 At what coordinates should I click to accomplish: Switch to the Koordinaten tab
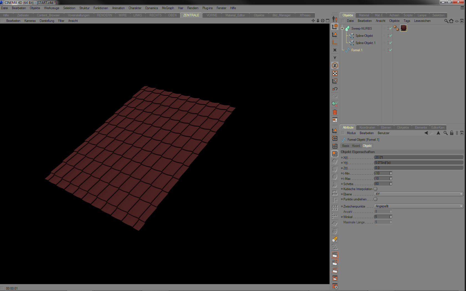367,127
